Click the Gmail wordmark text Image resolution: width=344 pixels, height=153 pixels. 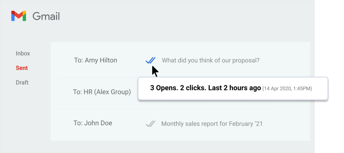[46, 16]
